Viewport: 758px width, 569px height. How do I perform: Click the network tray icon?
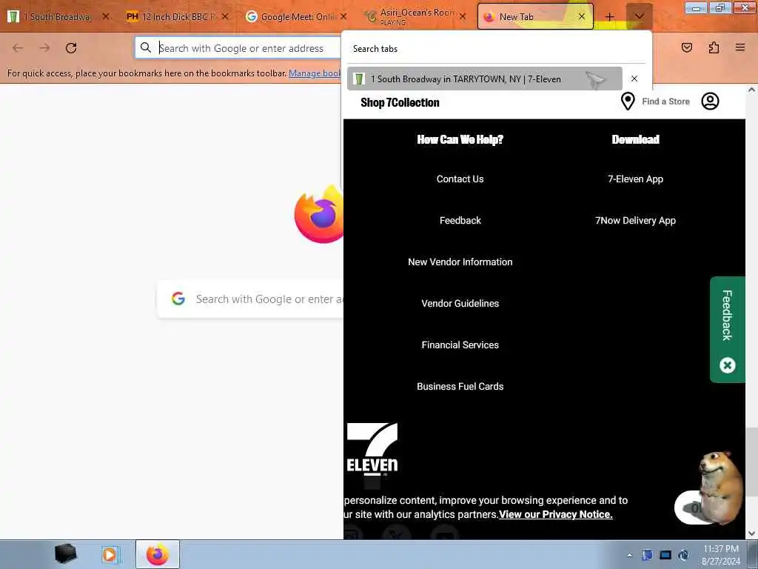[683, 555]
